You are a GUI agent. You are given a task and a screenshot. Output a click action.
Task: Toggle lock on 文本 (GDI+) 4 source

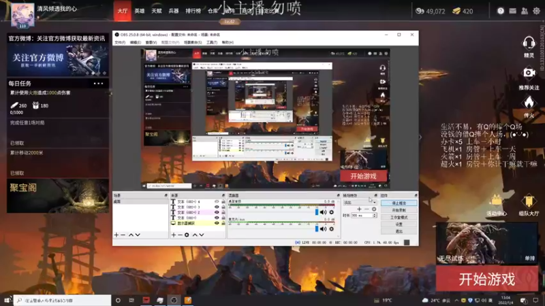pos(223,201)
